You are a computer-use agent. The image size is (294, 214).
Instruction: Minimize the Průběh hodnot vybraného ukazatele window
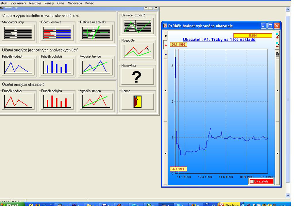click(263, 26)
